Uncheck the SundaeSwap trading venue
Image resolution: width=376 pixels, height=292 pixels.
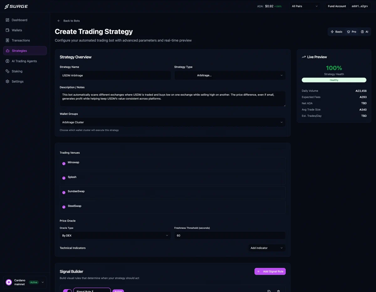[x=64, y=192]
